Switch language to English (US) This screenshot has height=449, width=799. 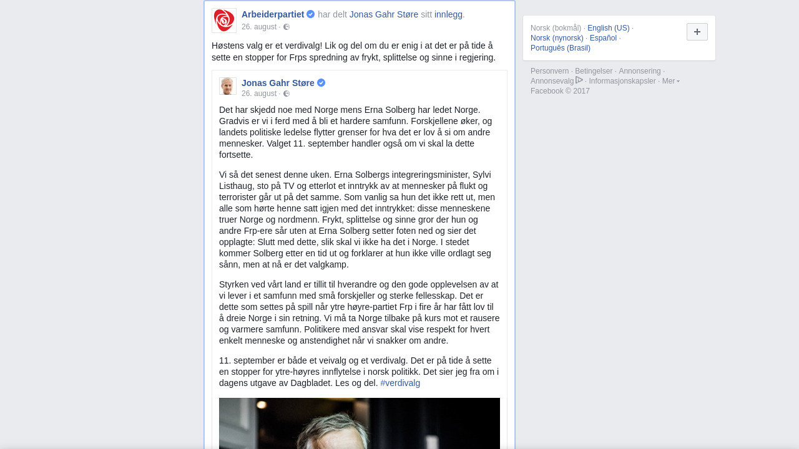point(609,28)
